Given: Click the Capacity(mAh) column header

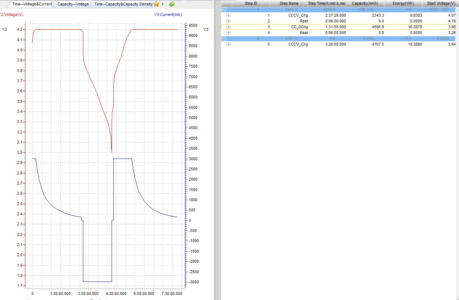Looking at the screenshot, I should pyautogui.click(x=365, y=3).
